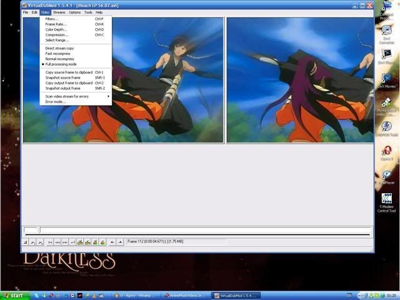Open DivX Player desktop shortcut
The width and height of the screenshot is (400, 300).
[386, 57]
